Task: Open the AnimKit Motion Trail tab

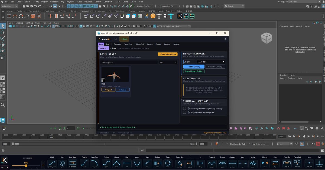Action: (140, 44)
